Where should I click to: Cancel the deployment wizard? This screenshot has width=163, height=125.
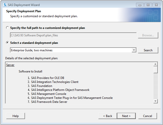click(x=148, y=116)
